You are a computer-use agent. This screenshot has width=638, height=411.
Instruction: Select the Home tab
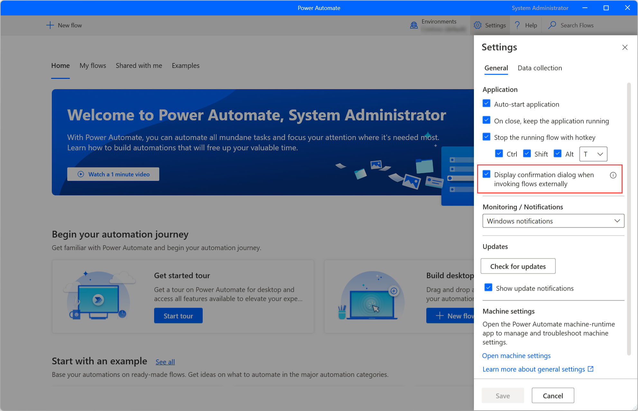[x=60, y=66]
